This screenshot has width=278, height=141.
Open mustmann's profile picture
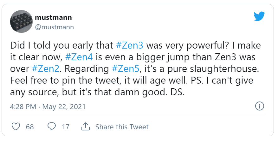[x=21, y=21]
